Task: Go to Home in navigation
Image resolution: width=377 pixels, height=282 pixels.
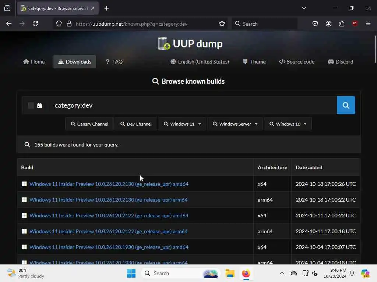Action: click(34, 62)
